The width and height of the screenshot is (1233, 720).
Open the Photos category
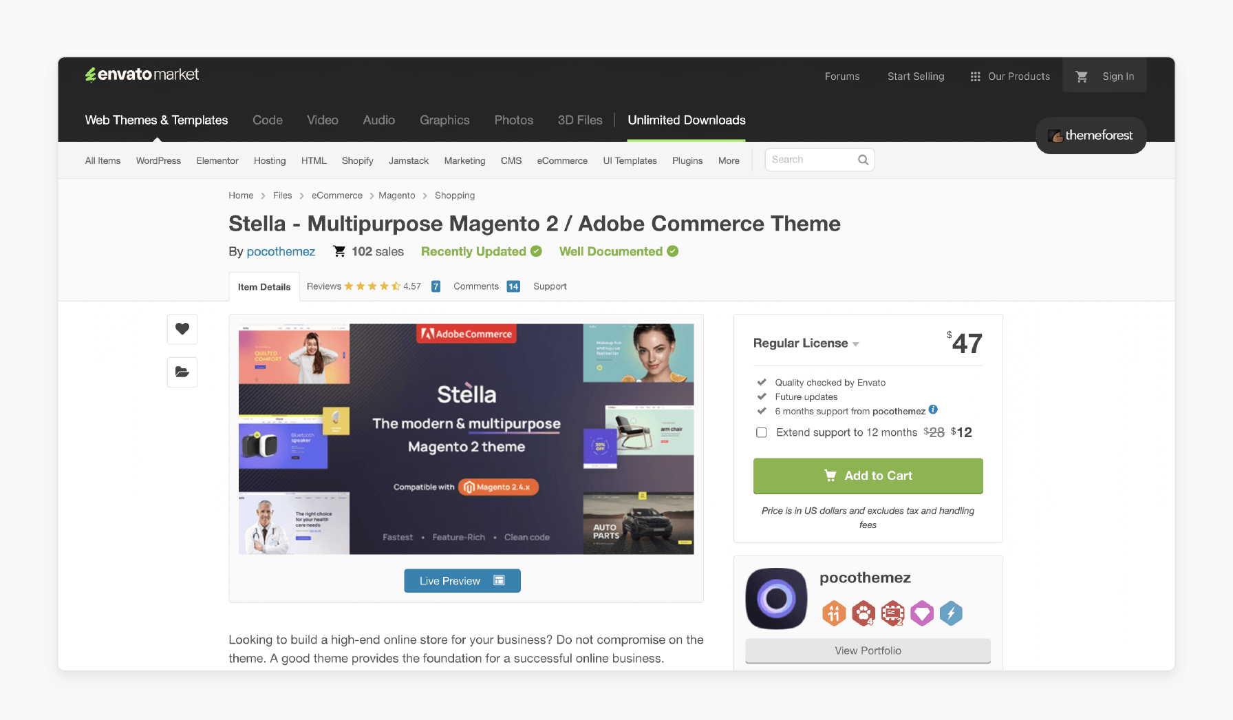(514, 120)
